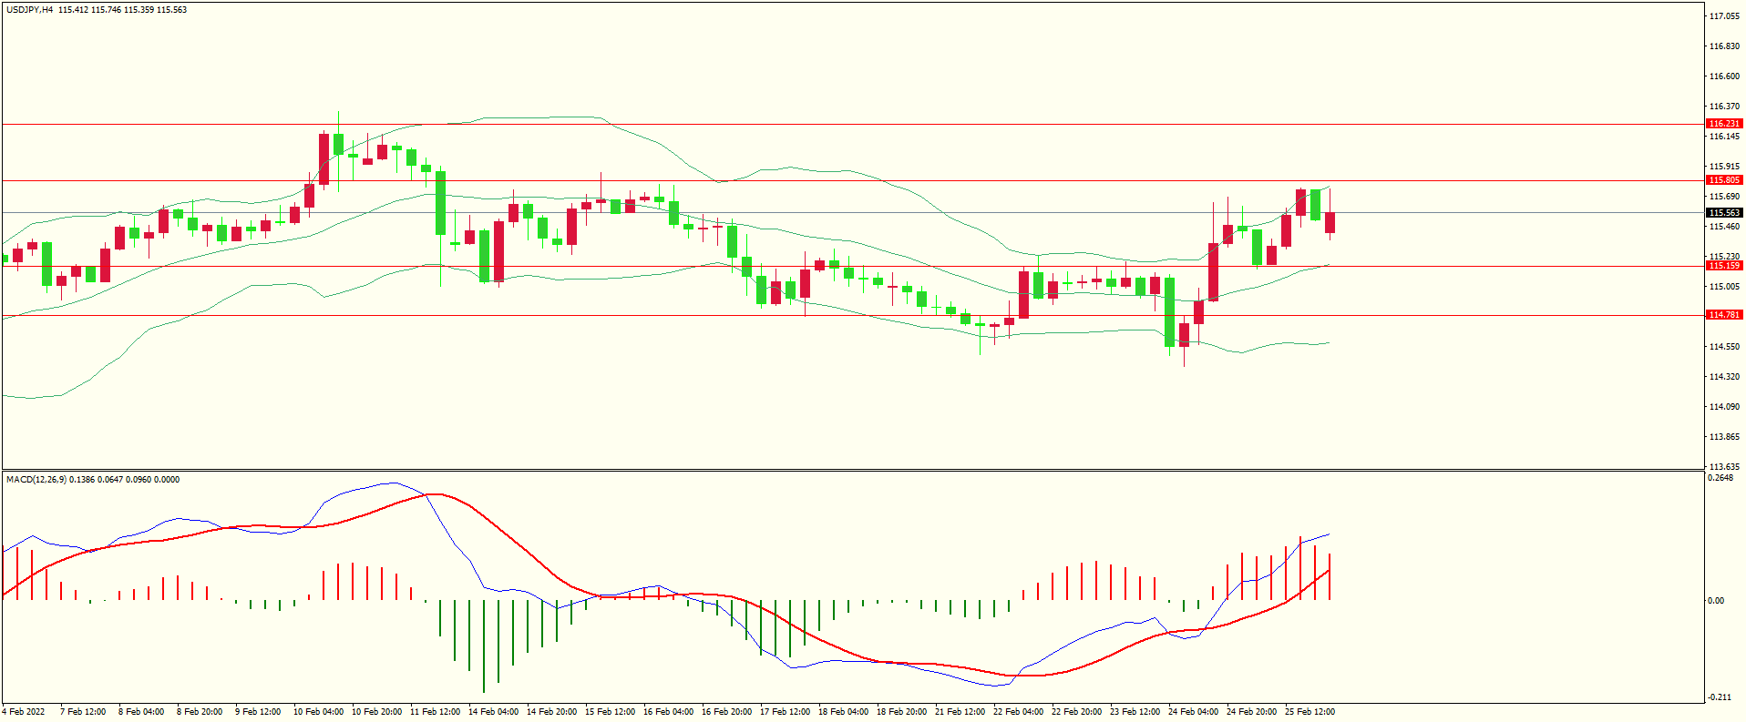The image size is (1746, 722).
Task: Click the 16 Feb 20:00 time label
Action: point(726,712)
